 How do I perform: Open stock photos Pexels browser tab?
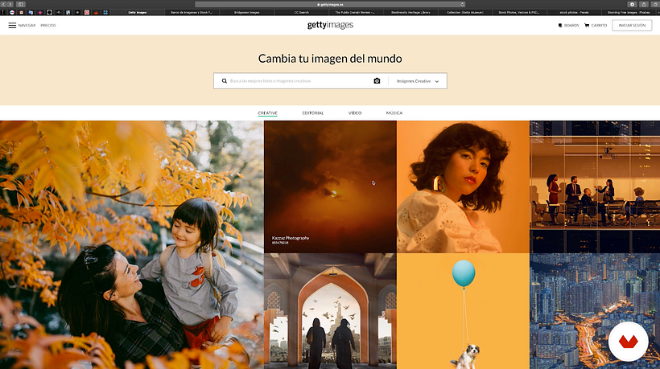coord(574,13)
